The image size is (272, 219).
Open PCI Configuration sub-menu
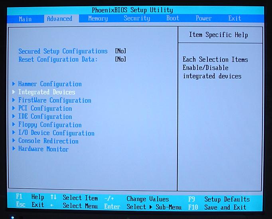[x=45, y=108]
